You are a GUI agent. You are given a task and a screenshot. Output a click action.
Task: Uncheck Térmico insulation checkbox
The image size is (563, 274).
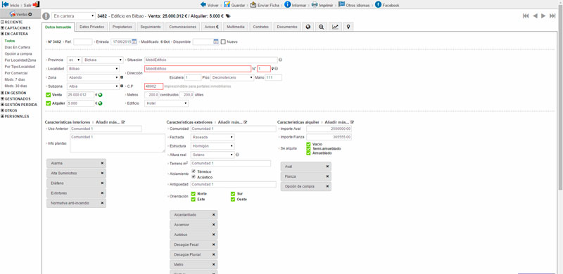click(194, 171)
